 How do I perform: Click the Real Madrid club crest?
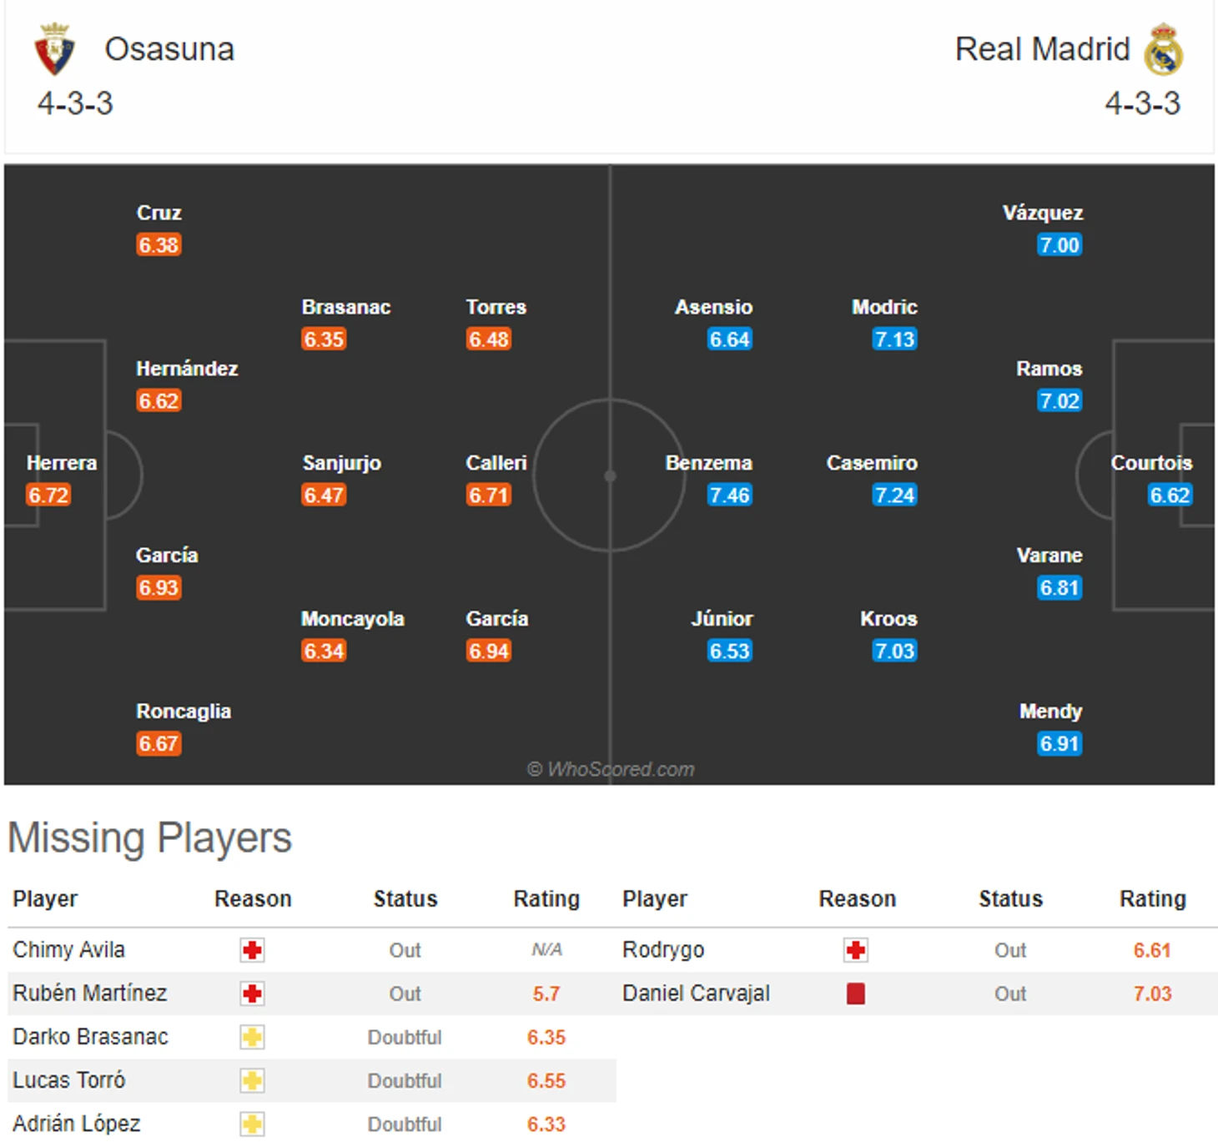(1163, 49)
